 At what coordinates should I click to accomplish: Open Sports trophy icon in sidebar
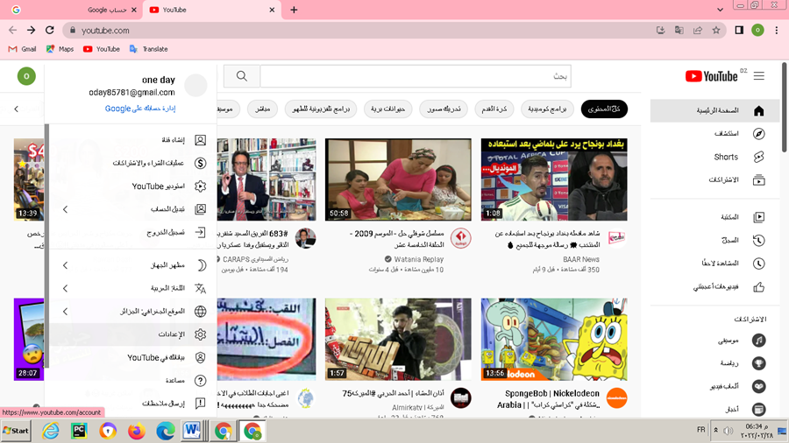(759, 363)
